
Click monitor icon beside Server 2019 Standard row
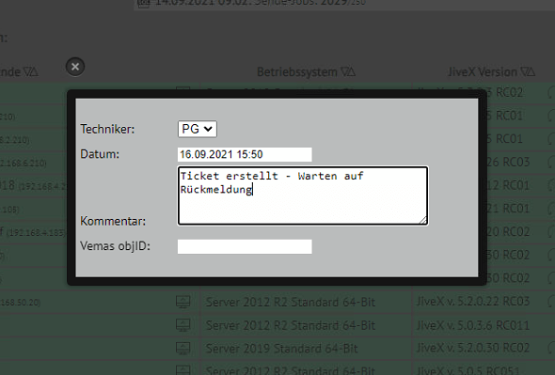pyautogui.click(x=183, y=348)
